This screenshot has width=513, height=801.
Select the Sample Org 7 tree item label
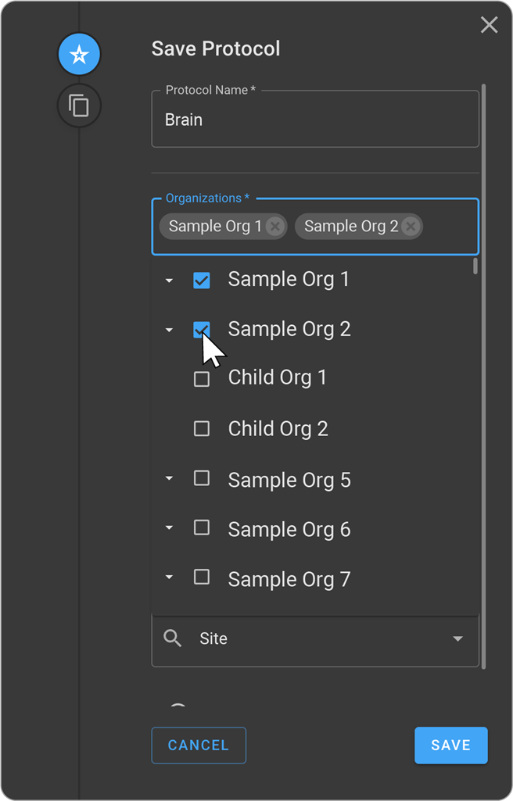click(289, 579)
